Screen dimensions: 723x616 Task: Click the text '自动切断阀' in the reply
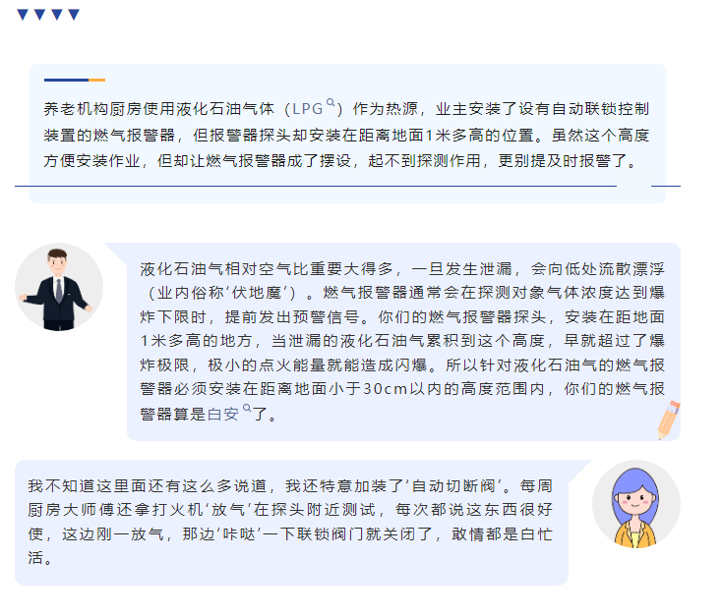[452, 486]
